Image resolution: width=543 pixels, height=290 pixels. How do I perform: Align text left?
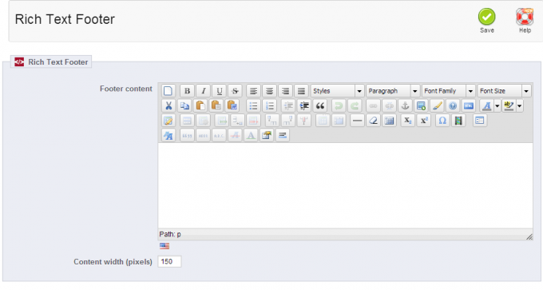tap(253, 91)
